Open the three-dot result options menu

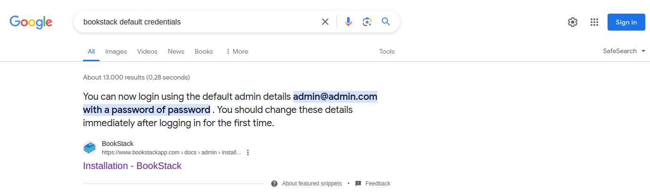click(248, 153)
